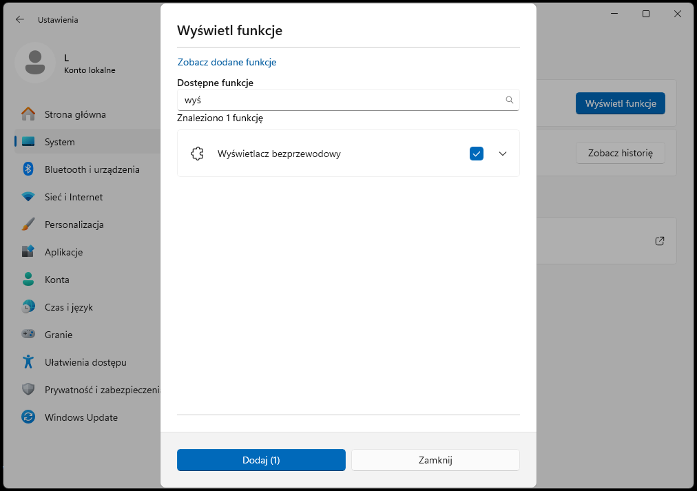Viewport: 697px width, 491px height.
Task: Click the search magnifier in Dostępne funkcje
Action: click(x=510, y=100)
